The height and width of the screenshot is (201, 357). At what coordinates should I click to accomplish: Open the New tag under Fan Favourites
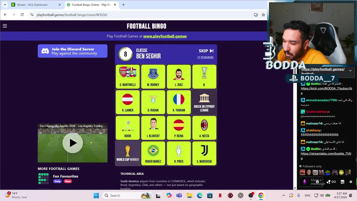[x=68, y=181]
